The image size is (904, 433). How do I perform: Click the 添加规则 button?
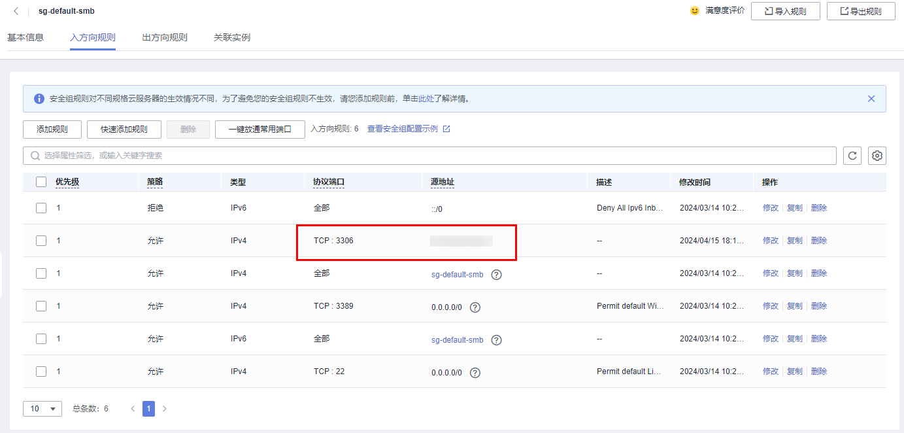[x=52, y=130]
